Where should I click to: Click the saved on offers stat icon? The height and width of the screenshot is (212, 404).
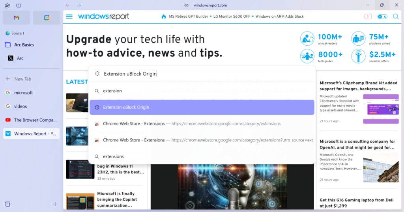[358, 56]
